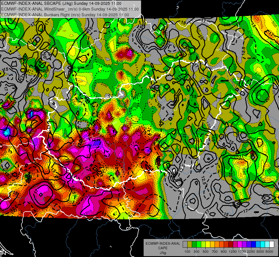The image size is (279, 257).
Task: Click the legend value 1250
Action: coord(233,252)
